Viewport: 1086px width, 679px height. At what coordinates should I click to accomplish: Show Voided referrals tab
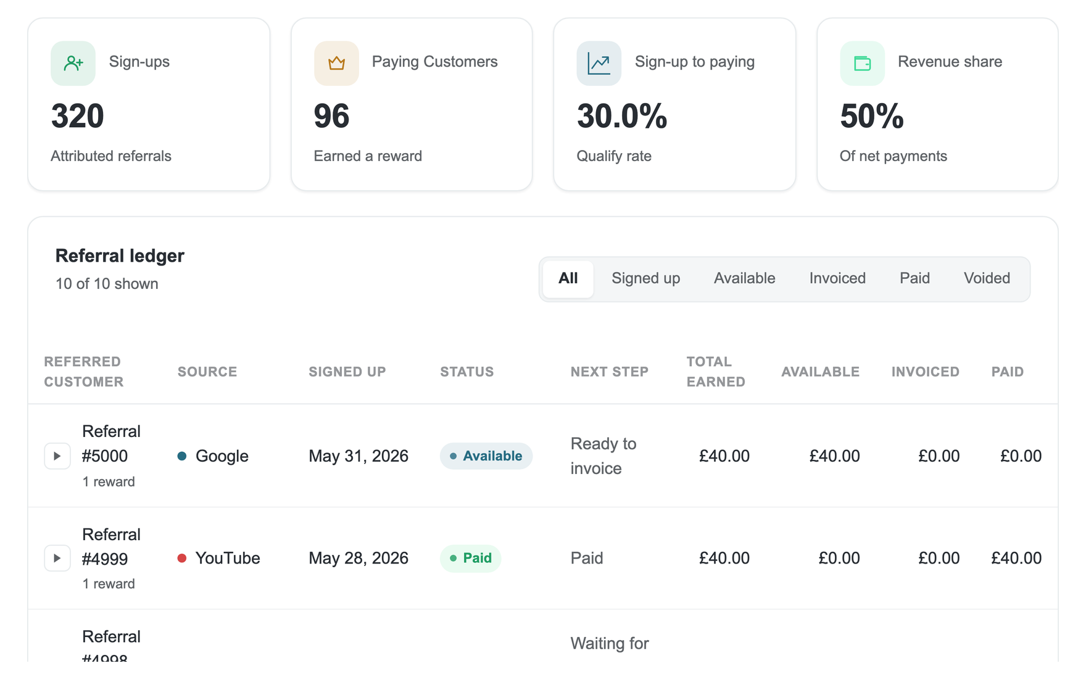click(987, 278)
